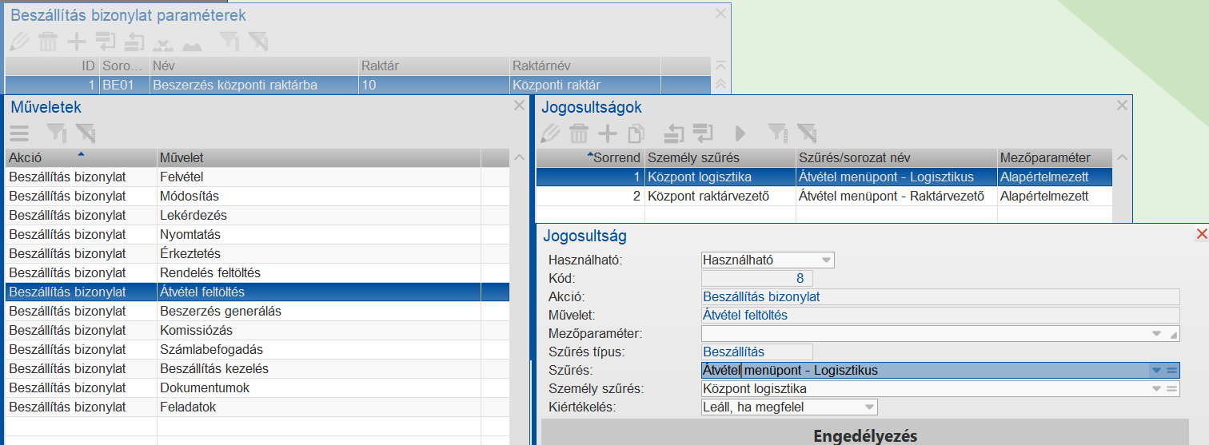Select the Komissiózás operation row
Screen dimensions: 1209x445
click(257, 331)
